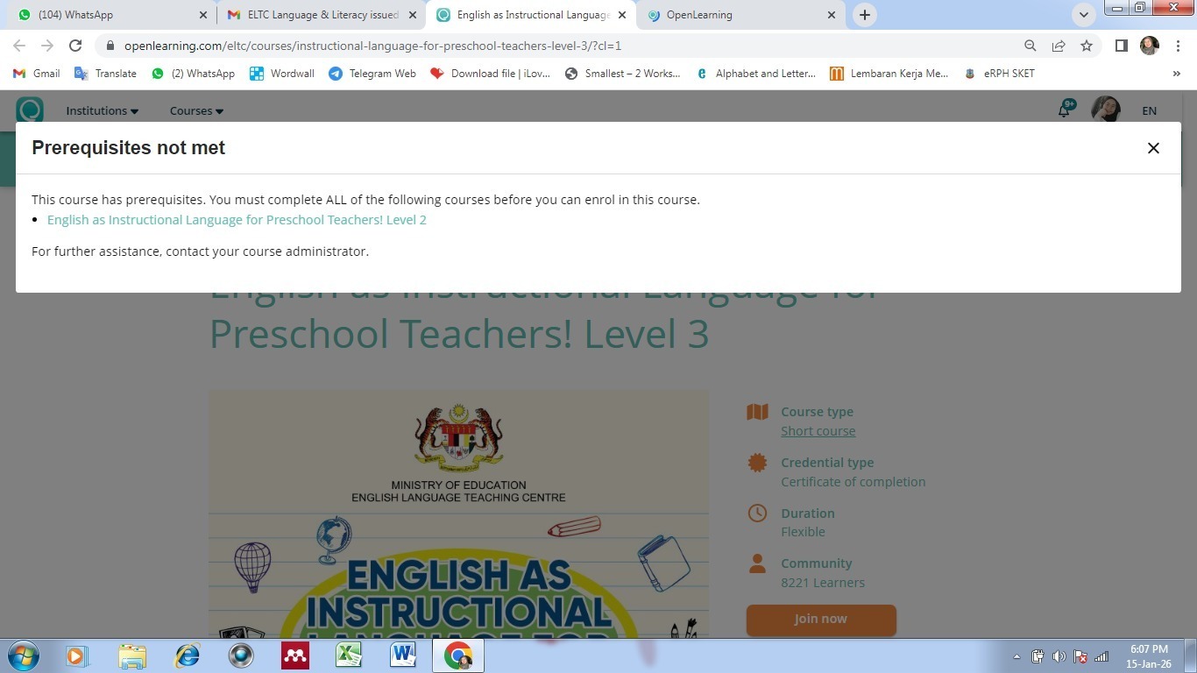Open the Gmail bookmark

pos(37,74)
